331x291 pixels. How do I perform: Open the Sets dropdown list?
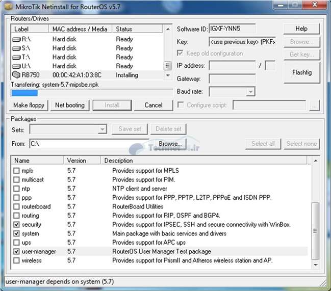pyautogui.click(x=102, y=129)
